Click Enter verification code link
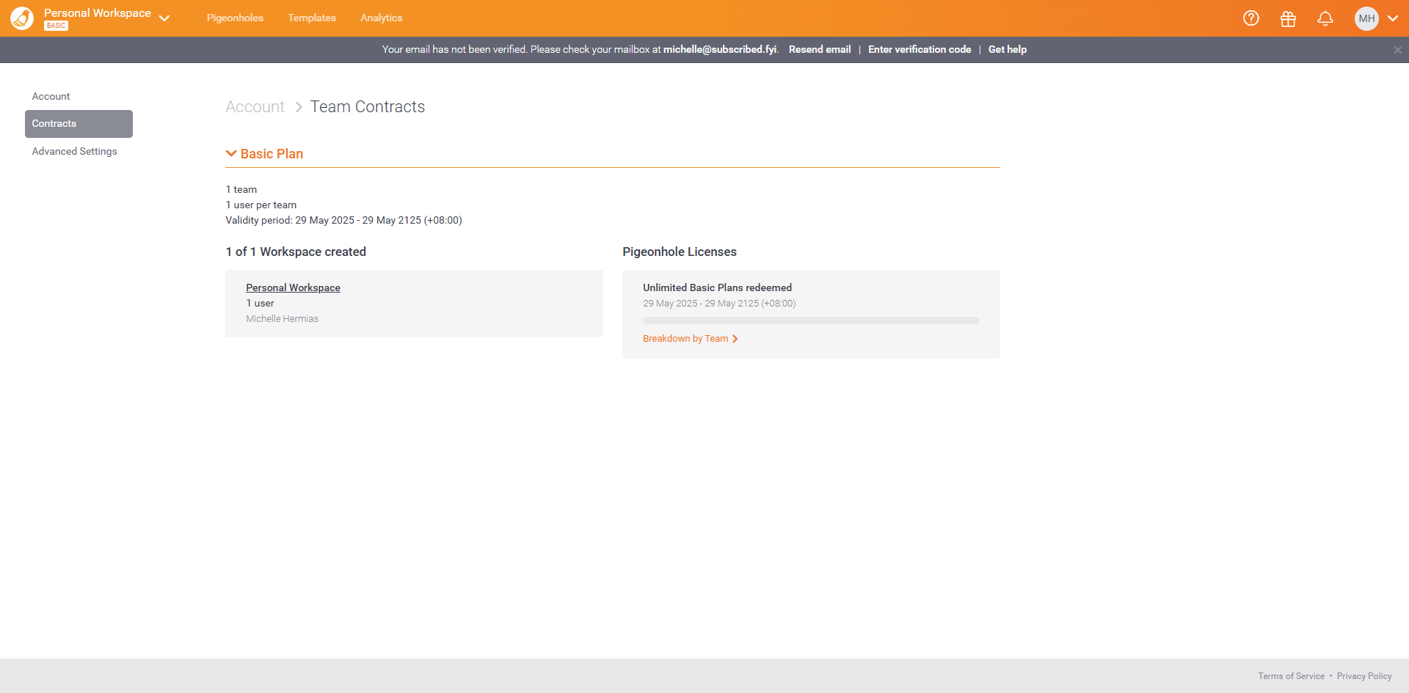Image resolution: width=1409 pixels, height=693 pixels. [919, 50]
